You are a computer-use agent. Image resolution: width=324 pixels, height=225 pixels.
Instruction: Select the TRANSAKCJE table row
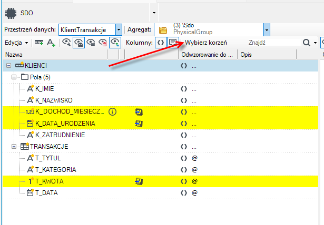(x=160, y=147)
